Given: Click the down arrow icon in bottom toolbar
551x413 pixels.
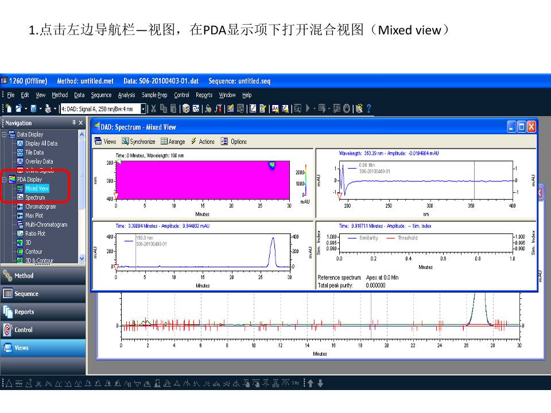Looking at the screenshot, I should click(320, 383).
